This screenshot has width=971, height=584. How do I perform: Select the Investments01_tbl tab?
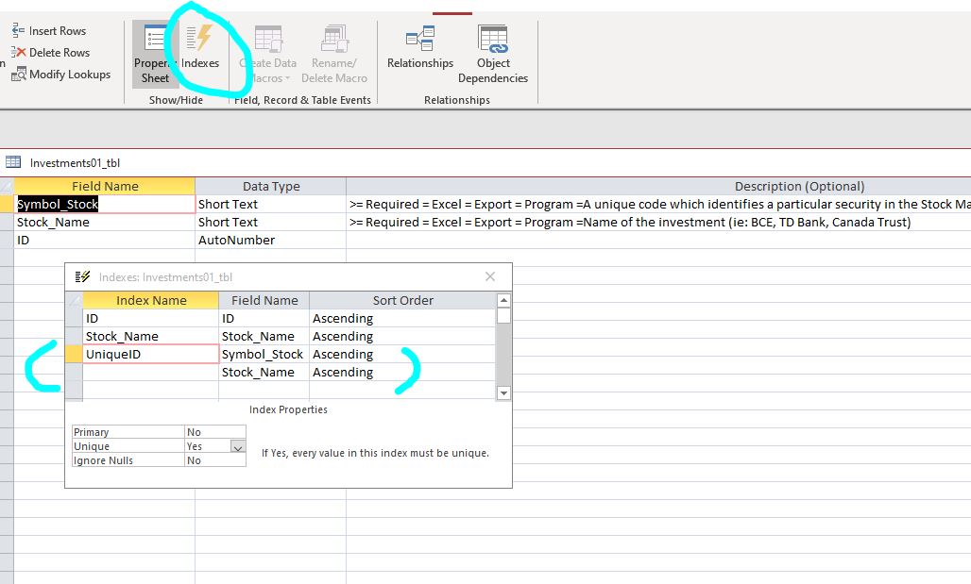(x=75, y=163)
